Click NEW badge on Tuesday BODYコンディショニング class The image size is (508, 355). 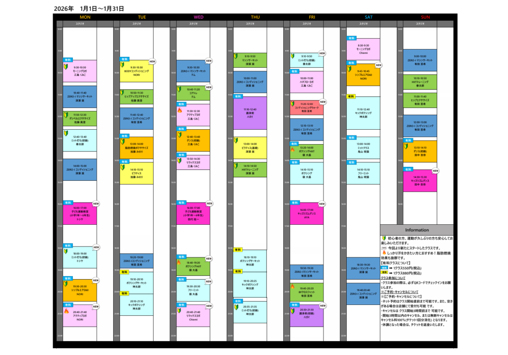click(152, 62)
